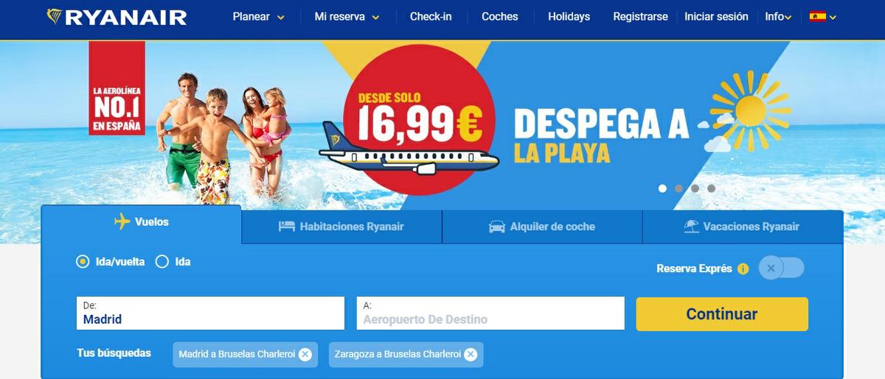
Task: Select the Ida one-way radio button
Action: (162, 261)
